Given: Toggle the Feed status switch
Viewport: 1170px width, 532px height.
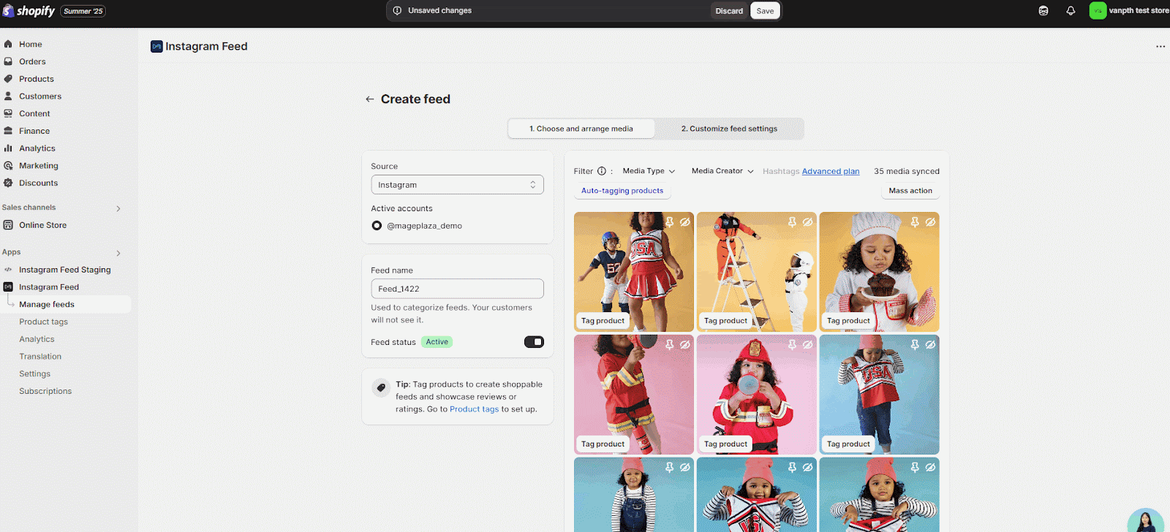Looking at the screenshot, I should [x=534, y=342].
